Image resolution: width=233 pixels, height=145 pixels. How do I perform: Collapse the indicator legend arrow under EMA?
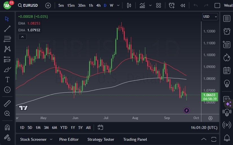pos(22,37)
